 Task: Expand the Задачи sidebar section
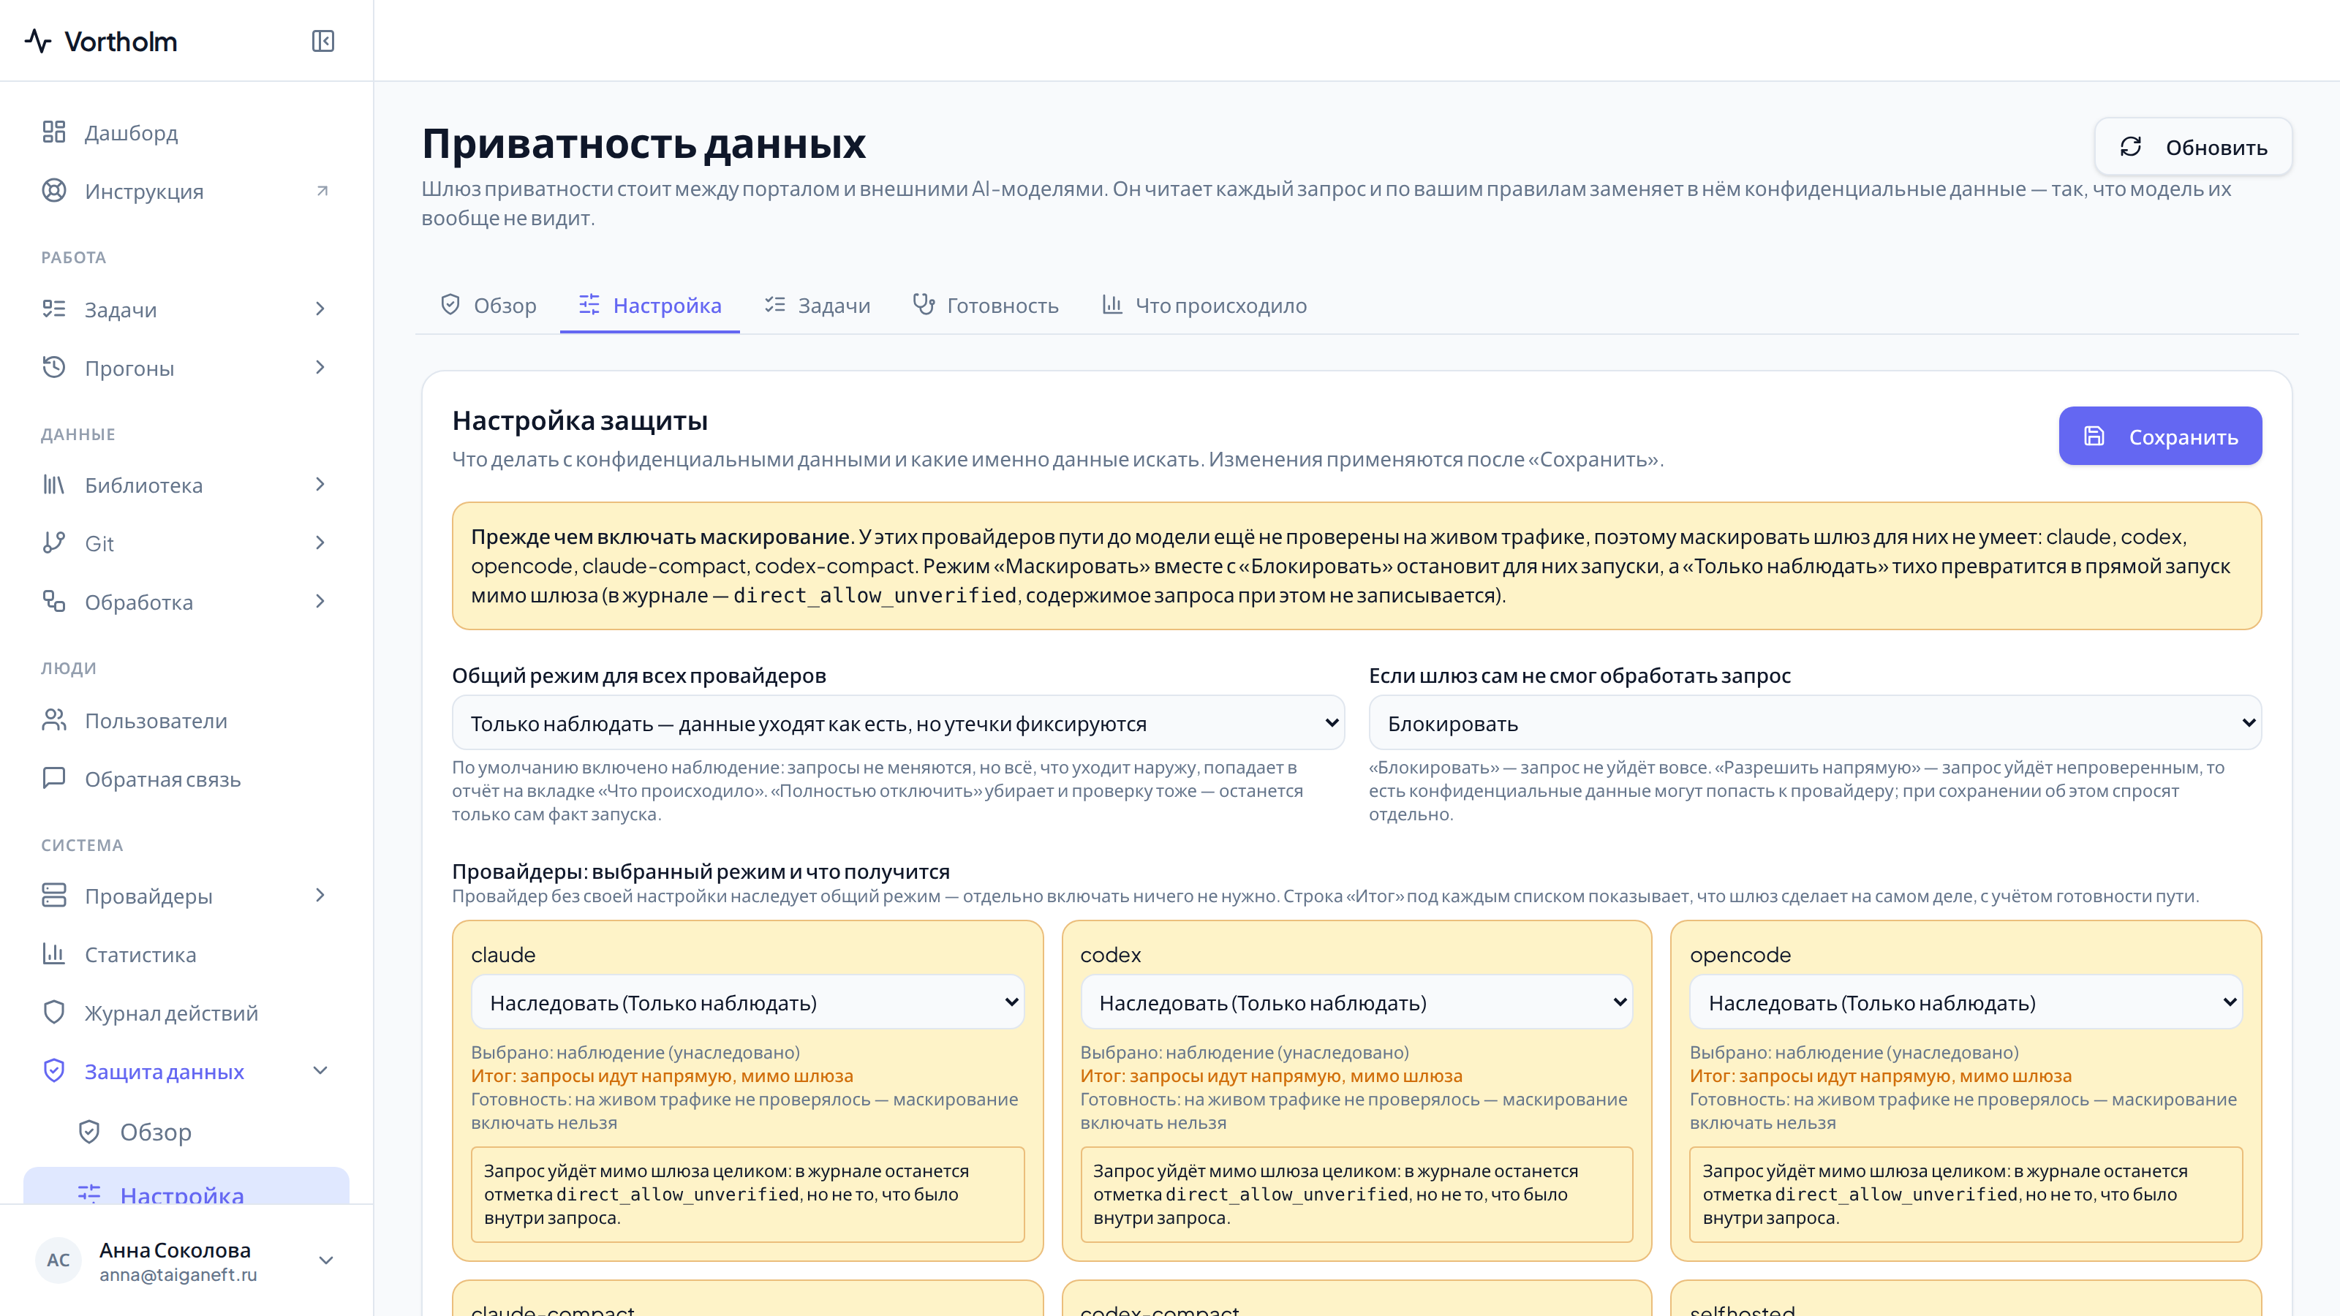coord(320,309)
